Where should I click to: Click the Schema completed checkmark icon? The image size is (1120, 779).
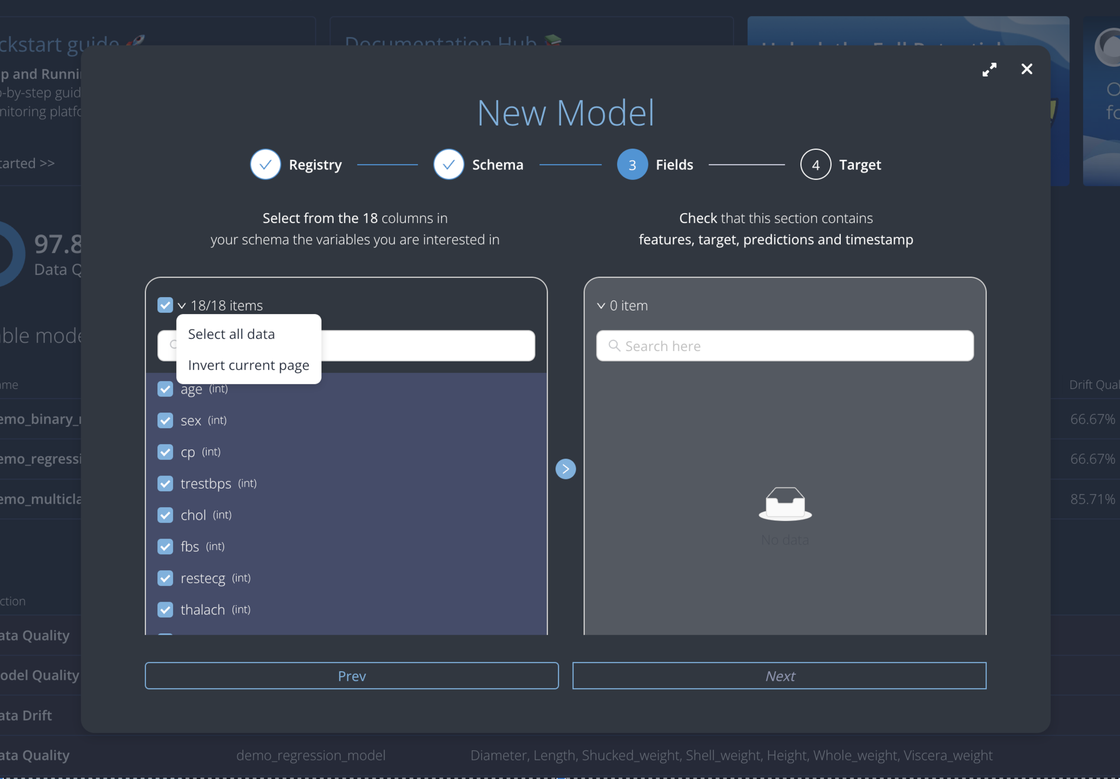tap(448, 164)
